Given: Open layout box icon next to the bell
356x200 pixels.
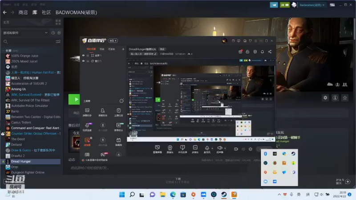Looking at the screenshot, I should pyautogui.click(x=255, y=52).
